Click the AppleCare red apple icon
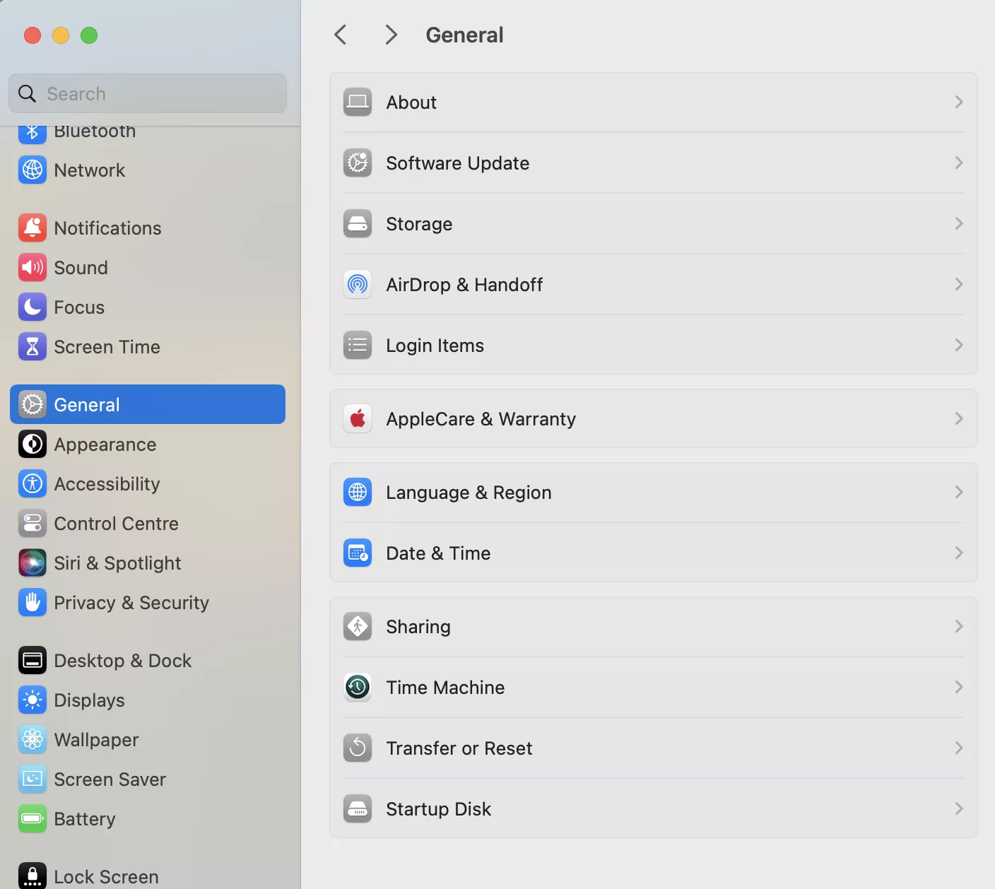 (x=358, y=418)
